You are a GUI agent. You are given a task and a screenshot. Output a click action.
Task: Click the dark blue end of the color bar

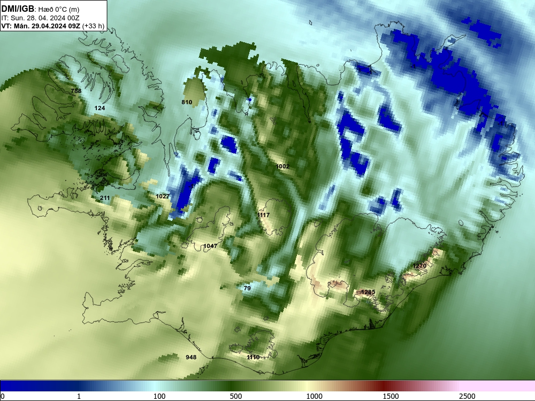pos(20,386)
